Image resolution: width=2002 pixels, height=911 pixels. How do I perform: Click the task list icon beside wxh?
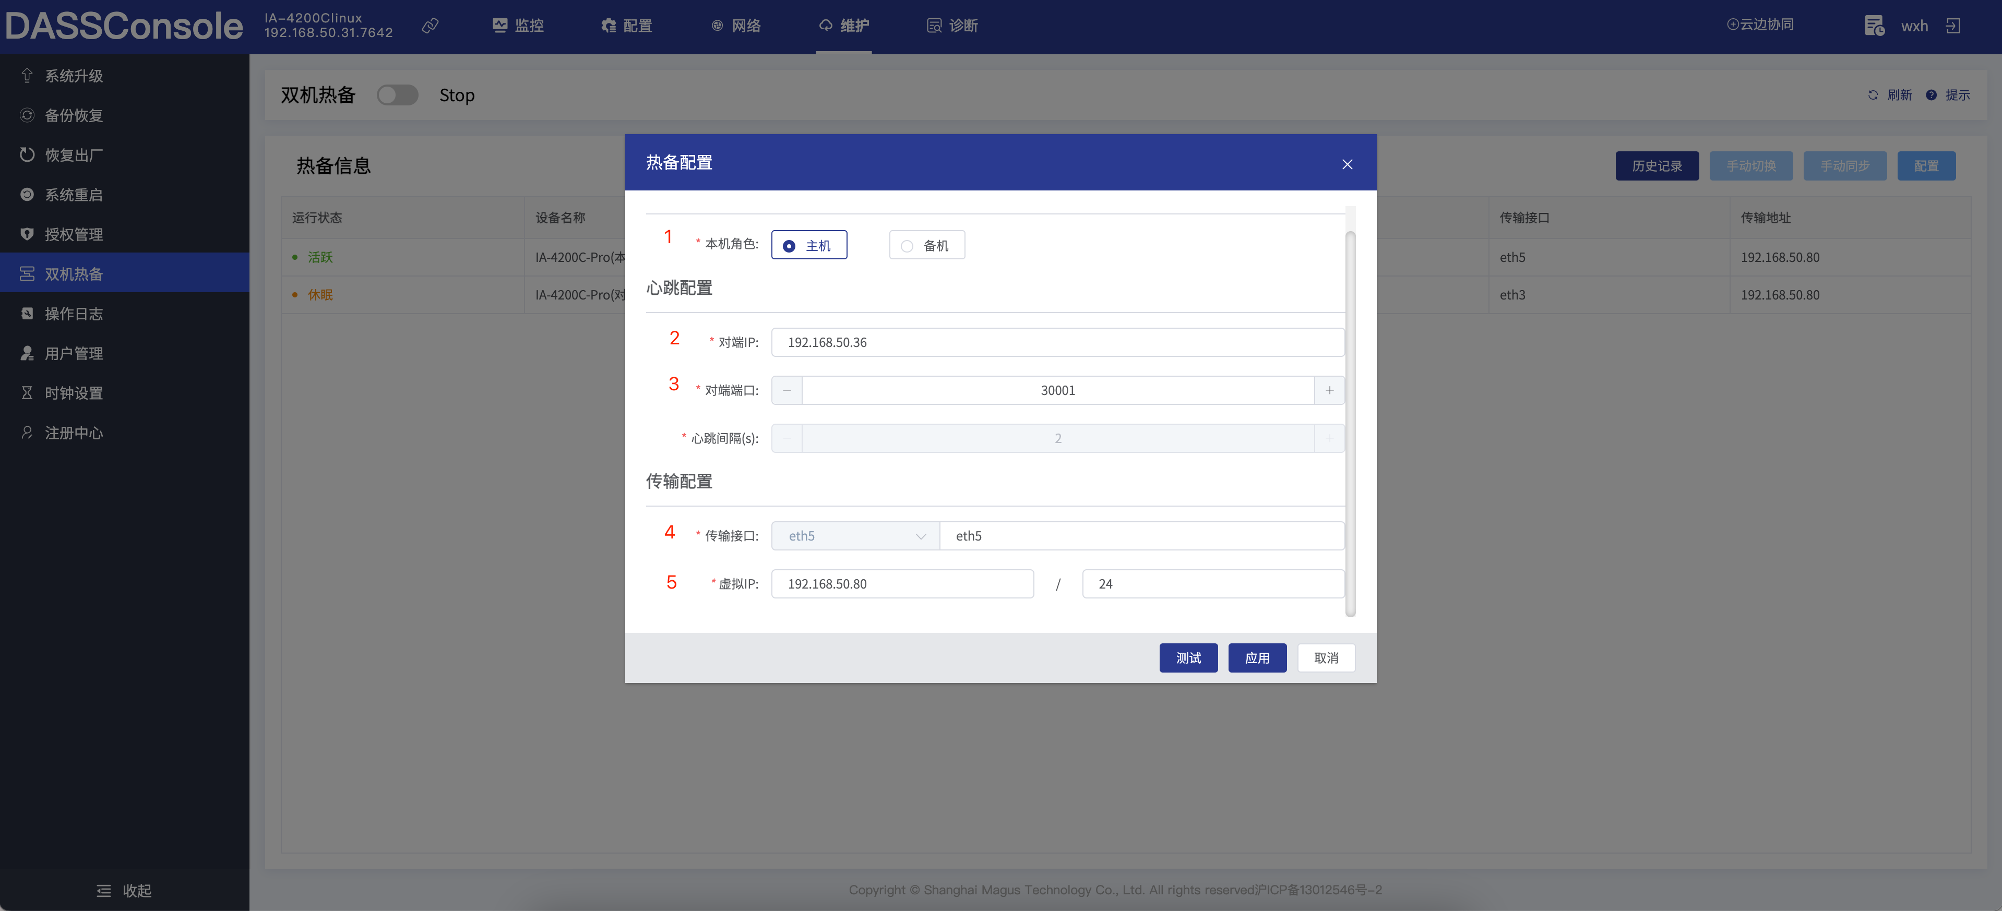[1874, 26]
